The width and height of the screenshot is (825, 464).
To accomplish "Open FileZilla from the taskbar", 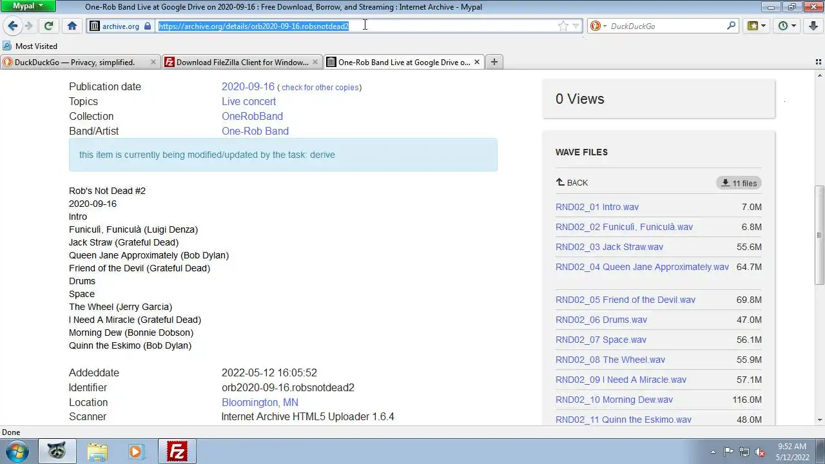I will point(177,451).
